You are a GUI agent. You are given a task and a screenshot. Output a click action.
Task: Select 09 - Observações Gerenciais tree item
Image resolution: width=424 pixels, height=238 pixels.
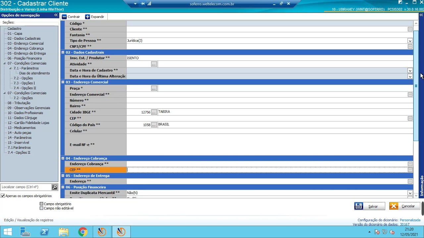click(x=29, y=108)
